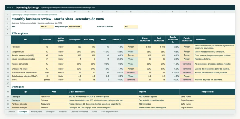Select the 'Prazo médio de recebimento' cell
Image resolution: width=240 pixels, height=119 pixels.
25,72
